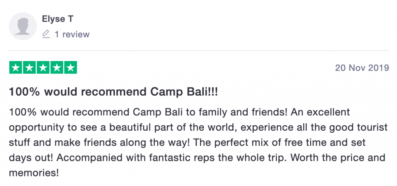This screenshot has height=186, width=397.
Task: Click the 20 Nov 2019 date
Action: click(362, 68)
